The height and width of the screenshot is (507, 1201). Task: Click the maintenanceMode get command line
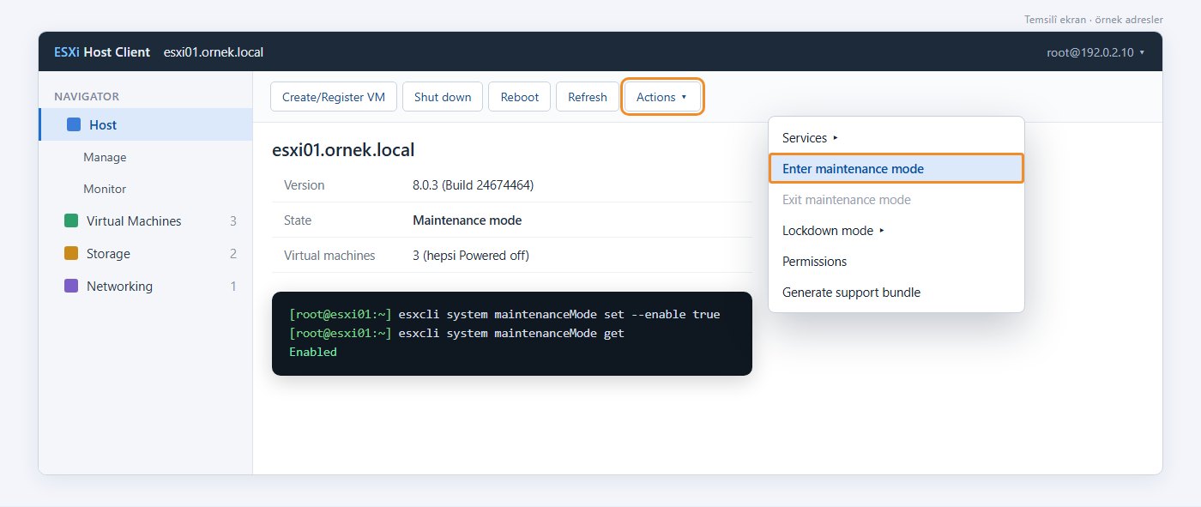511,333
